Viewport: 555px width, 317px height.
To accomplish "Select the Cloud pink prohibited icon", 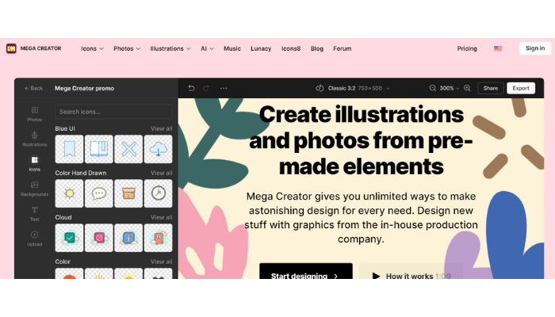I will click(x=99, y=238).
